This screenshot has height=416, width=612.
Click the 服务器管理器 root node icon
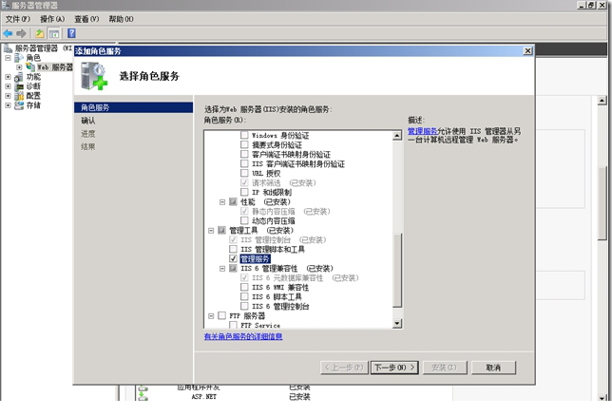tap(8, 48)
